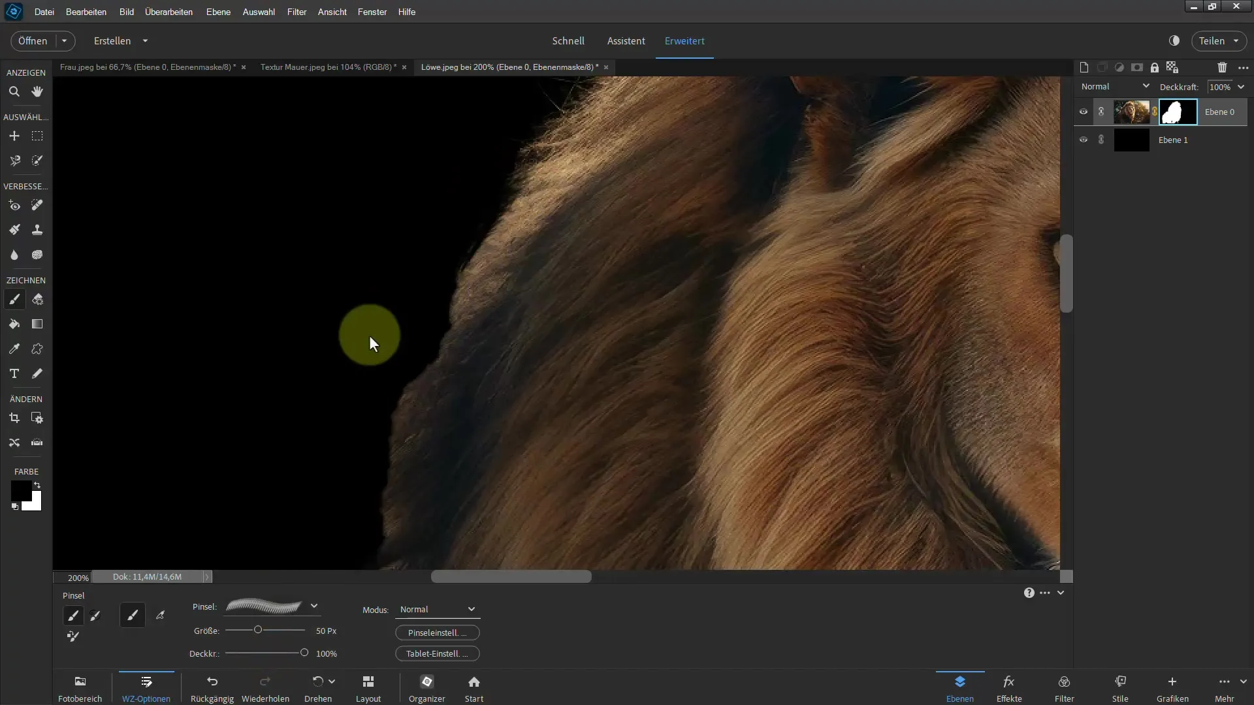The width and height of the screenshot is (1254, 705).
Task: Switch to Impressionist Brush variant
Action: point(95,615)
